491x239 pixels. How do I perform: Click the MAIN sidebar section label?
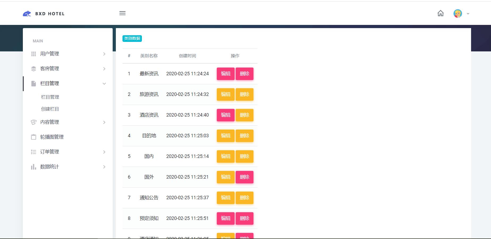(38, 41)
